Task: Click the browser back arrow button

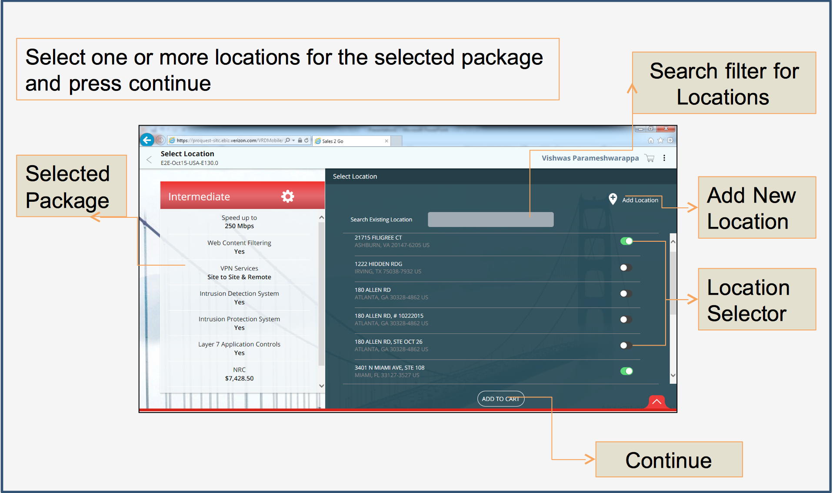Action: pyautogui.click(x=147, y=140)
